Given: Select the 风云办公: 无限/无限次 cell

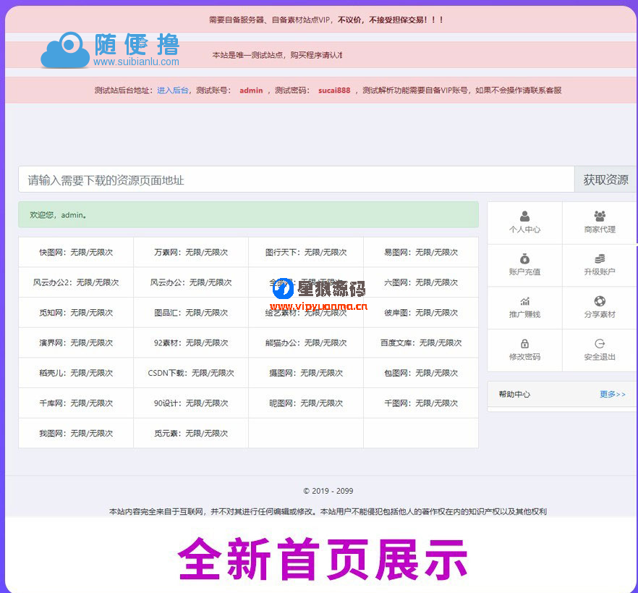Looking at the screenshot, I should coord(191,282).
